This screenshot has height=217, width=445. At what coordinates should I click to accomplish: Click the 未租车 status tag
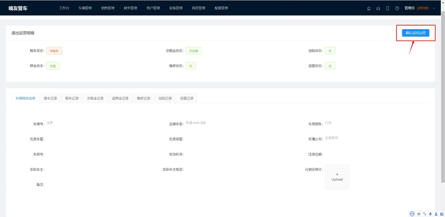coord(54,51)
